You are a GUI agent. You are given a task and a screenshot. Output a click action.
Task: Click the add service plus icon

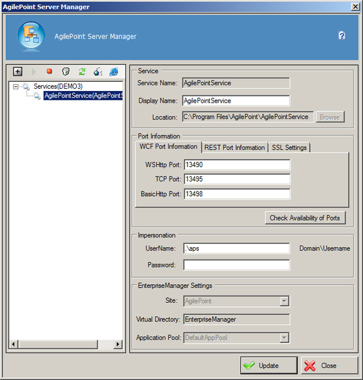pyautogui.click(x=18, y=71)
